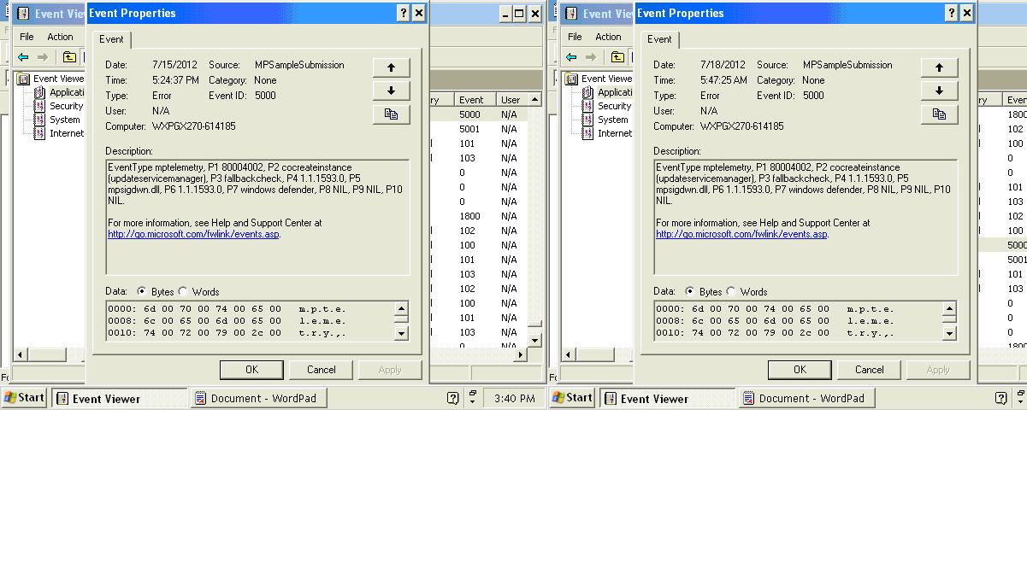Viewport: 1027px width, 579px height.
Task: Click the restore-windows tray icon on the clockless taskbar
Action: click(1020, 397)
